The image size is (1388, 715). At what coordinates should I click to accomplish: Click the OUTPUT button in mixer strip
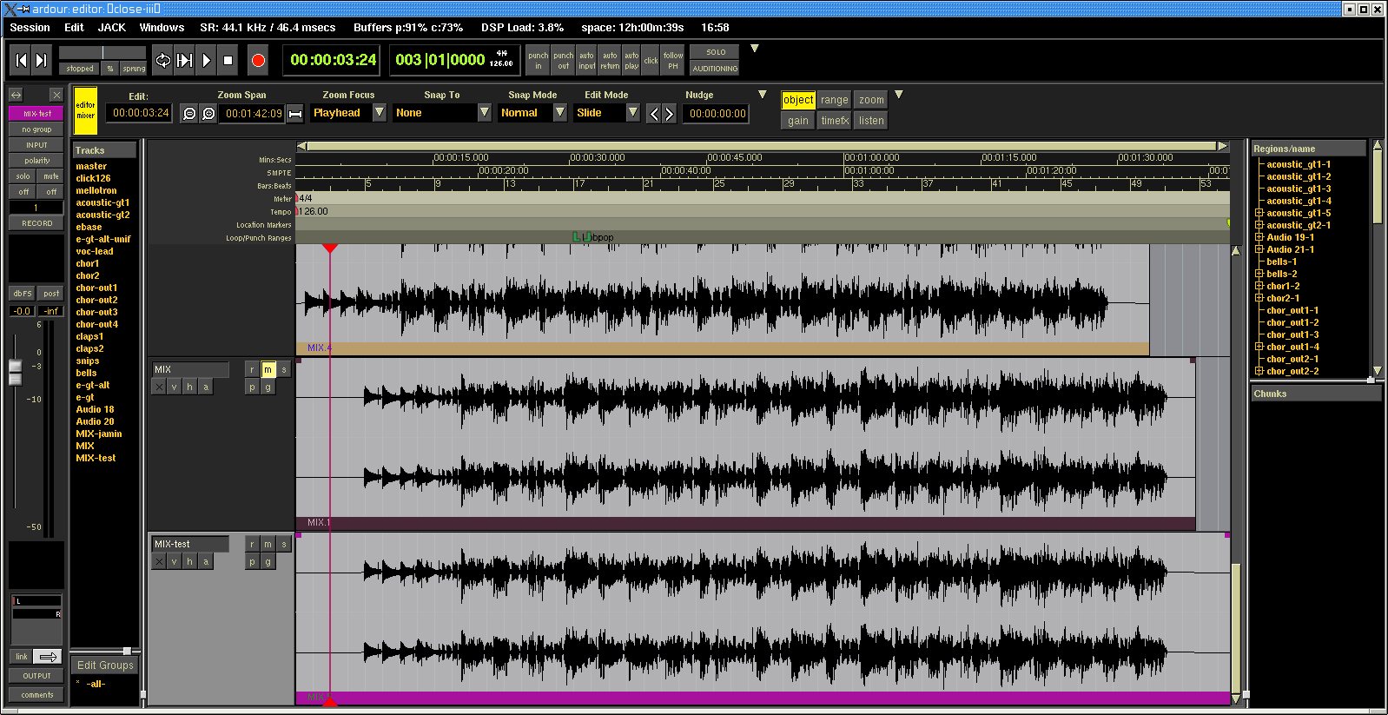coord(36,676)
